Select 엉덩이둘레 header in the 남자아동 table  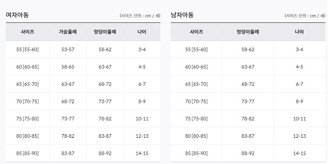tap(248, 32)
